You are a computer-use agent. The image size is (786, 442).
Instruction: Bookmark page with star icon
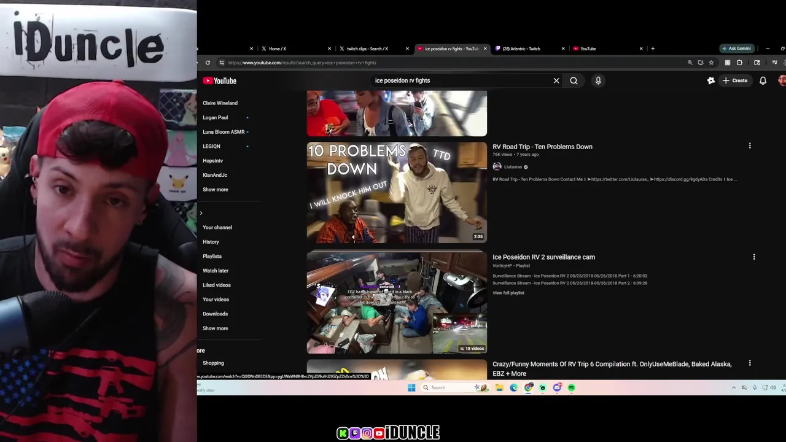pos(711,63)
